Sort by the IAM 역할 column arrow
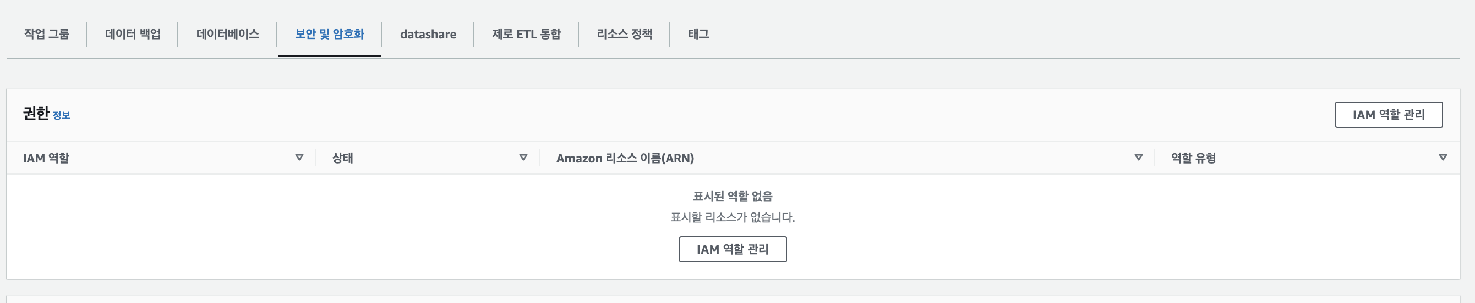Screen dimensions: 1475x303 click(299, 158)
